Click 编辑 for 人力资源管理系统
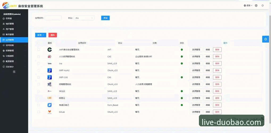 point(207,57)
